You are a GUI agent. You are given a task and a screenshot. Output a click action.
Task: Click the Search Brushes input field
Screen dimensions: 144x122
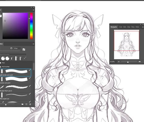point(13,54)
